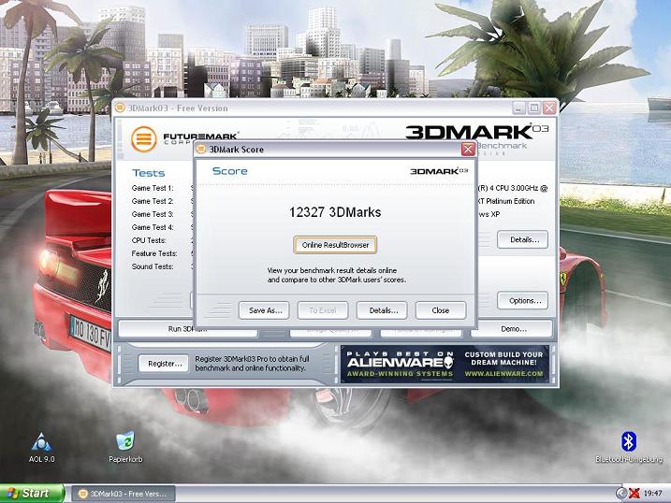The height and width of the screenshot is (503, 671).
Task: Click the Futuremark orange logo icon
Action: coord(144,139)
